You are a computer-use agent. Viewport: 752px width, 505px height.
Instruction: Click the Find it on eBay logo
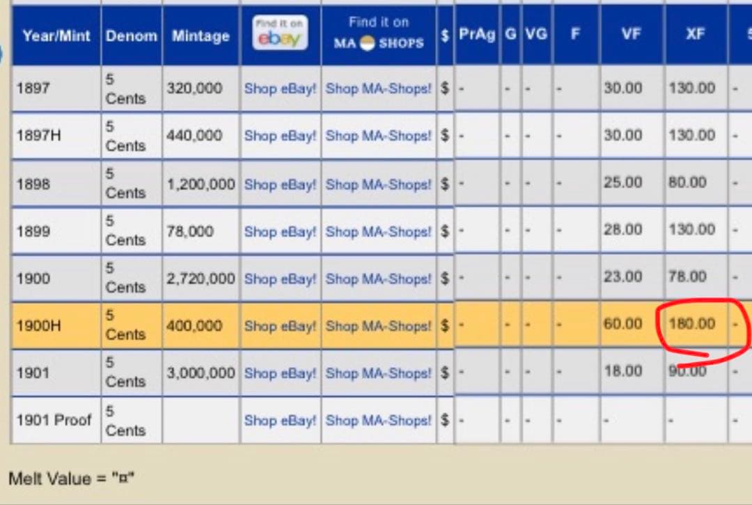(280, 33)
